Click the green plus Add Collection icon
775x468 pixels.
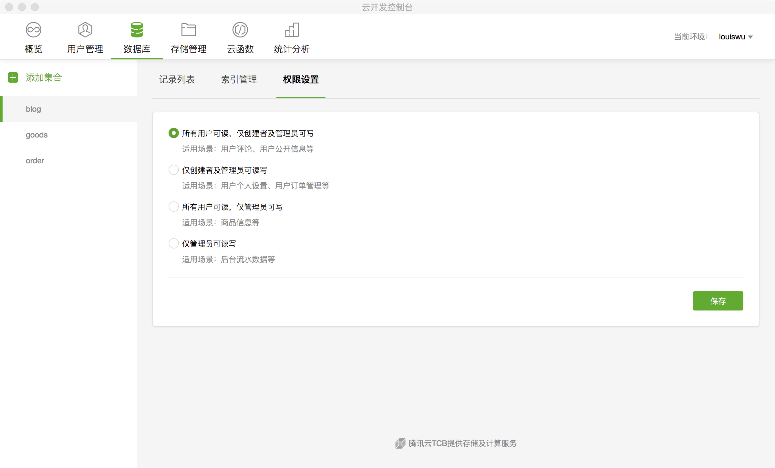pos(13,77)
